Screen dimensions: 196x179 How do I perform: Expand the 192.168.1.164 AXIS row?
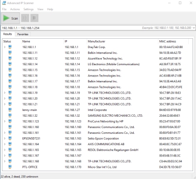[4, 144]
